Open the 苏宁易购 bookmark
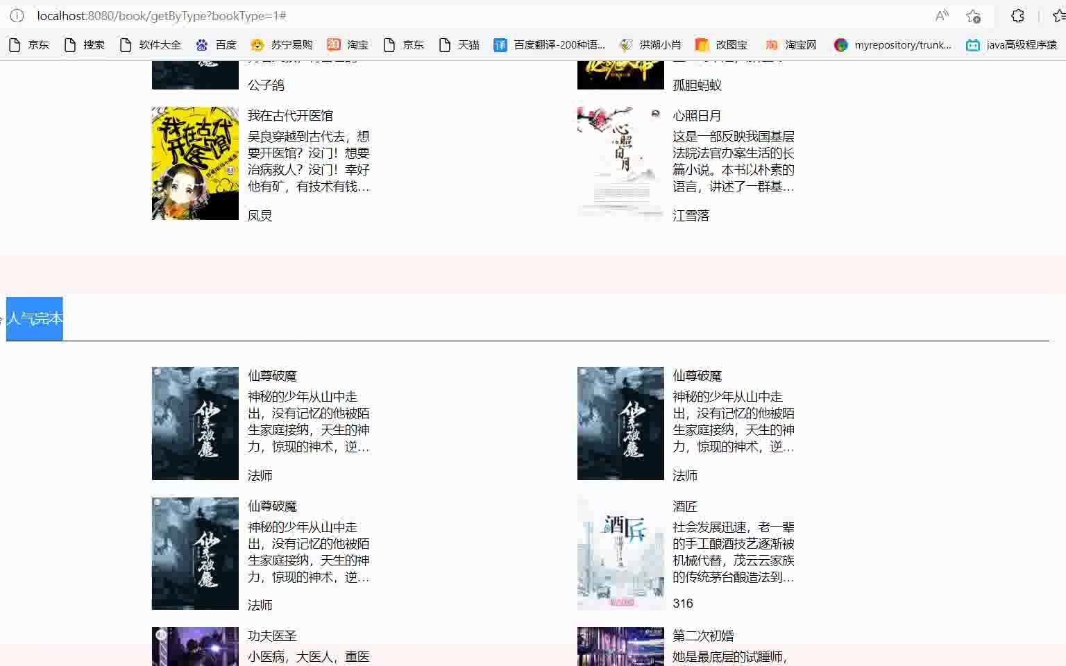The image size is (1066, 666). 282,44
